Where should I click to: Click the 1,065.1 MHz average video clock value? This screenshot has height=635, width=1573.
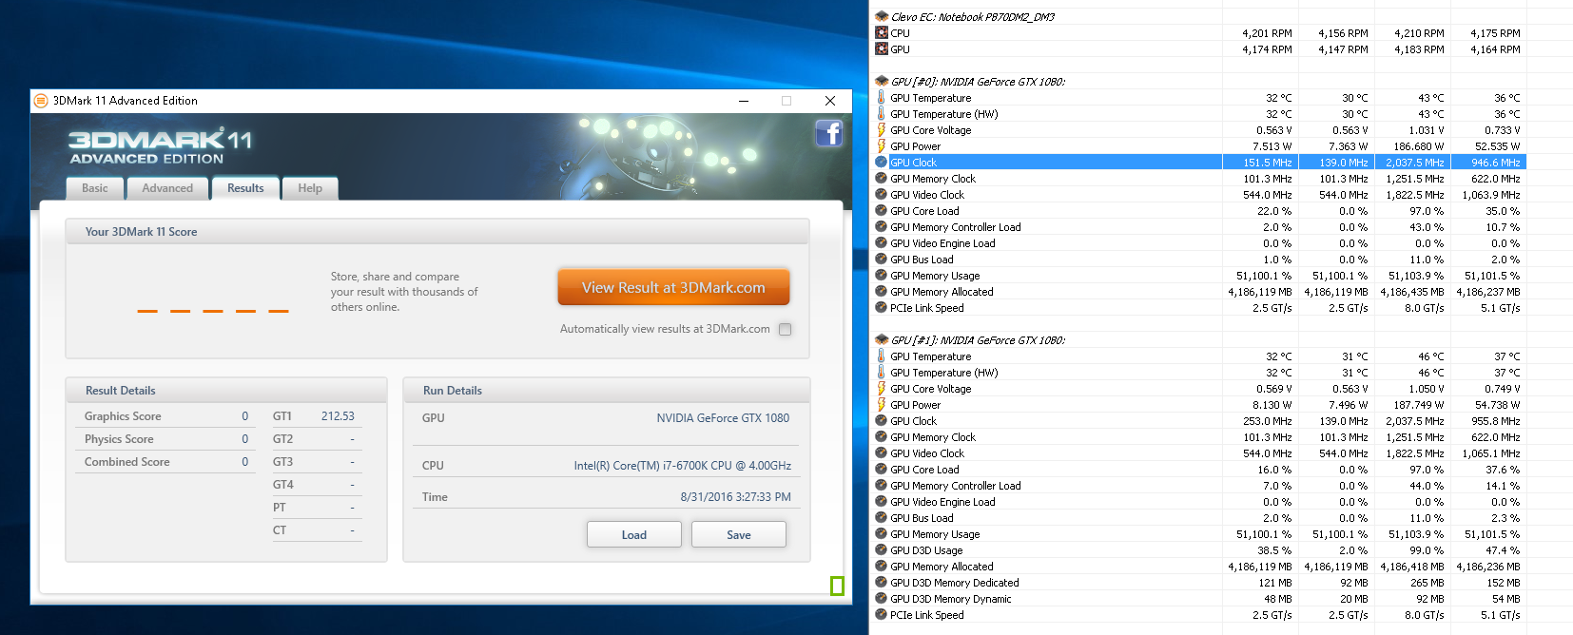(x=1491, y=453)
